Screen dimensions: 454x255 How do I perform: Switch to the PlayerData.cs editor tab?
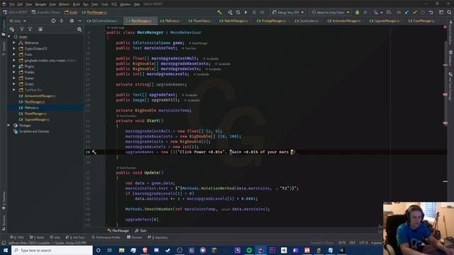199,21
